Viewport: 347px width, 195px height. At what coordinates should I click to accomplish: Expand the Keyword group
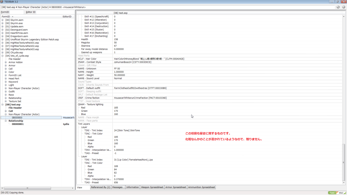click(x=6, y=82)
